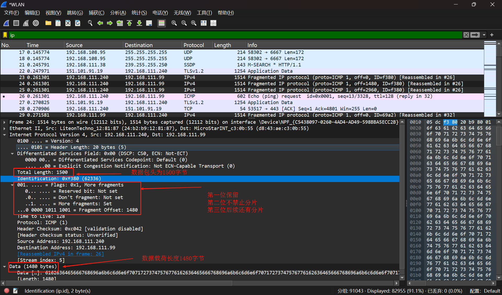The height and width of the screenshot is (295, 502).
Task: Open the 统计(S) menu
Action: click(x=139, y=13)
